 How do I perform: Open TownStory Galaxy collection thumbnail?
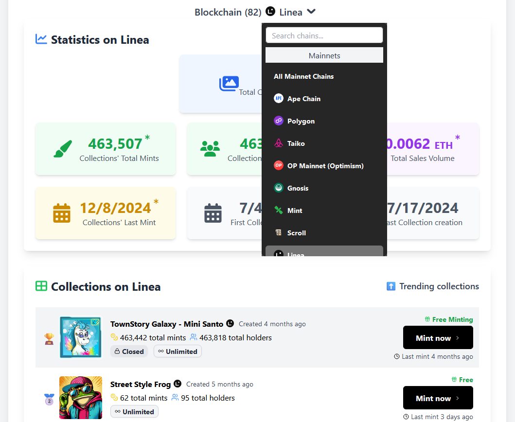(x=81, y=337)
